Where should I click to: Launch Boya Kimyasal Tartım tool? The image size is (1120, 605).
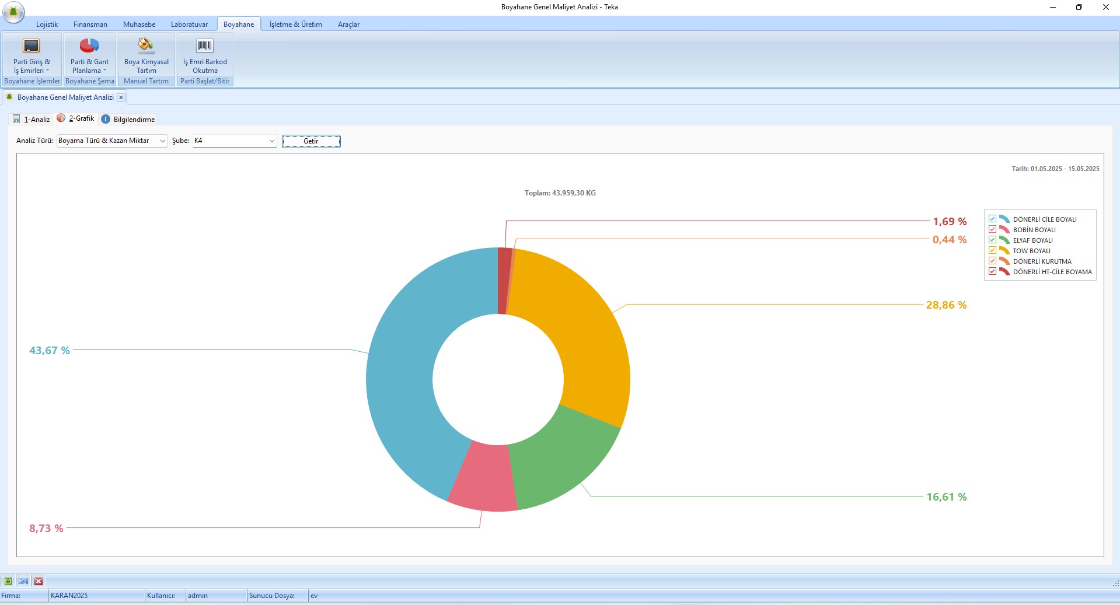(146, 55)
